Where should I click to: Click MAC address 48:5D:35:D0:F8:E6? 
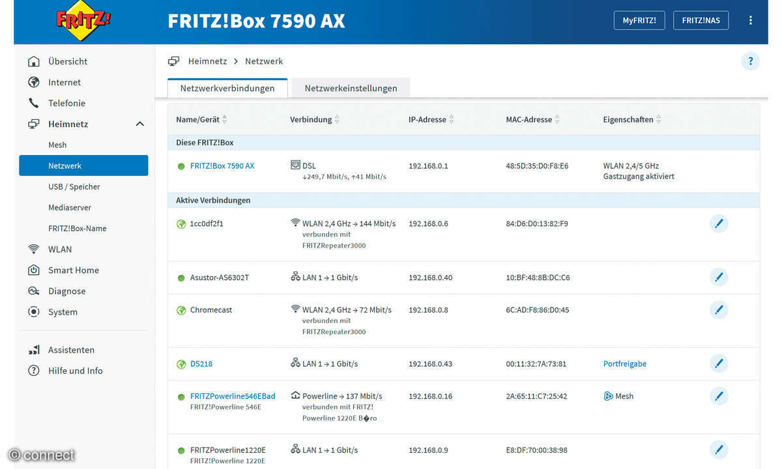pos(537,166)
